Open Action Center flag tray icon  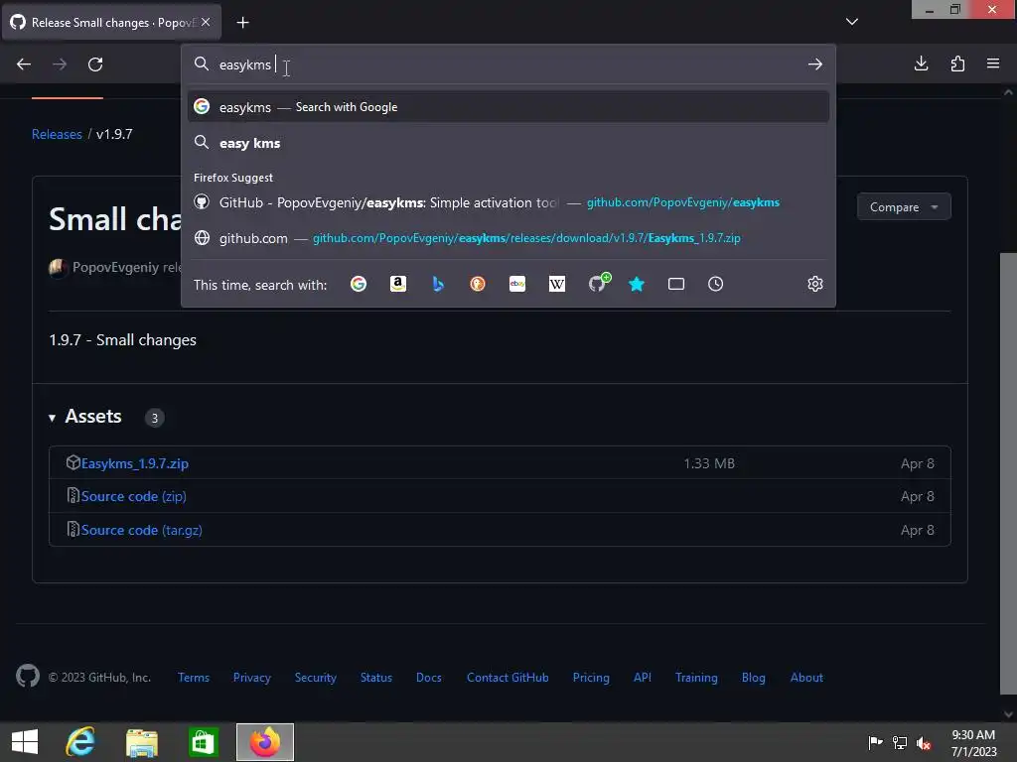click(875, 742)
